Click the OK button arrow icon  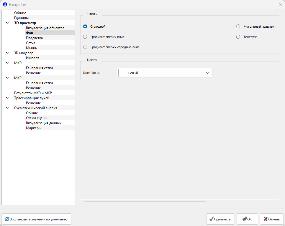coord(245,219)
